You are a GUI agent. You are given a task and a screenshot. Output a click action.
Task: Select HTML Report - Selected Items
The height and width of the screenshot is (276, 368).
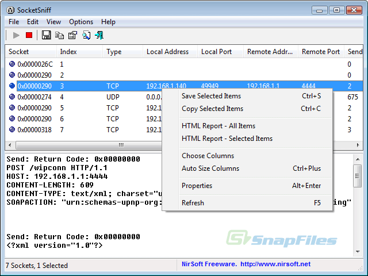pyautogui.click(x=251, y=139)
